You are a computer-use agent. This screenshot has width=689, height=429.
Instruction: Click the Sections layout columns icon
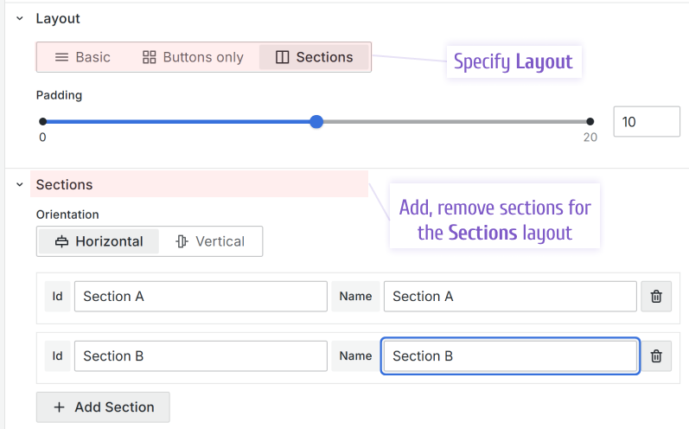click(282, 57)
